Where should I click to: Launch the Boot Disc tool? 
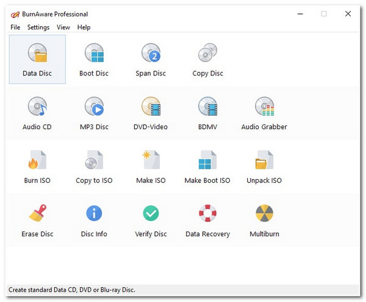[94, 60]
